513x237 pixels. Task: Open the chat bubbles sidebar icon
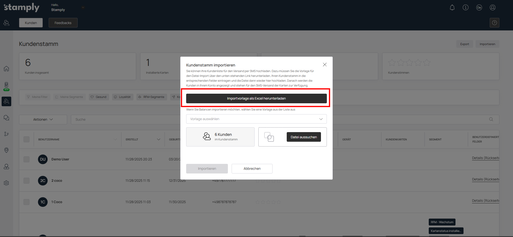6,118
